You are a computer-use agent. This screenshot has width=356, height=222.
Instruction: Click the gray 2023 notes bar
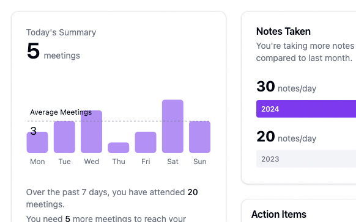click(306, 159)
